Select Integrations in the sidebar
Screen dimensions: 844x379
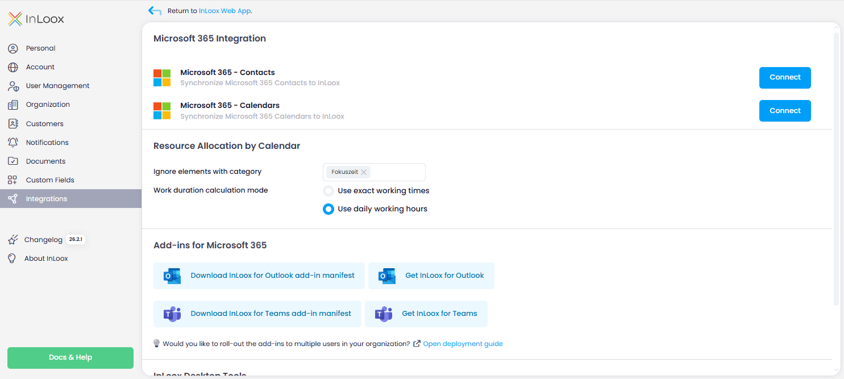70,199
